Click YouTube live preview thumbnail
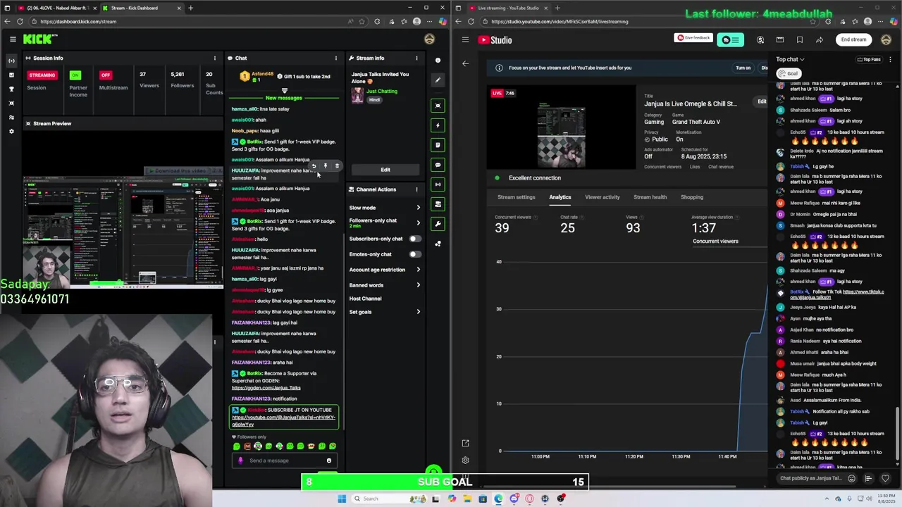 [x=562, y=127]
